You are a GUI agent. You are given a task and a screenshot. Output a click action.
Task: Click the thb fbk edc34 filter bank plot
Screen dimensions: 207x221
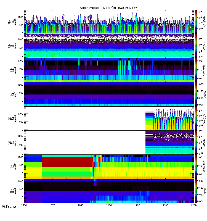tap(109, 70)
